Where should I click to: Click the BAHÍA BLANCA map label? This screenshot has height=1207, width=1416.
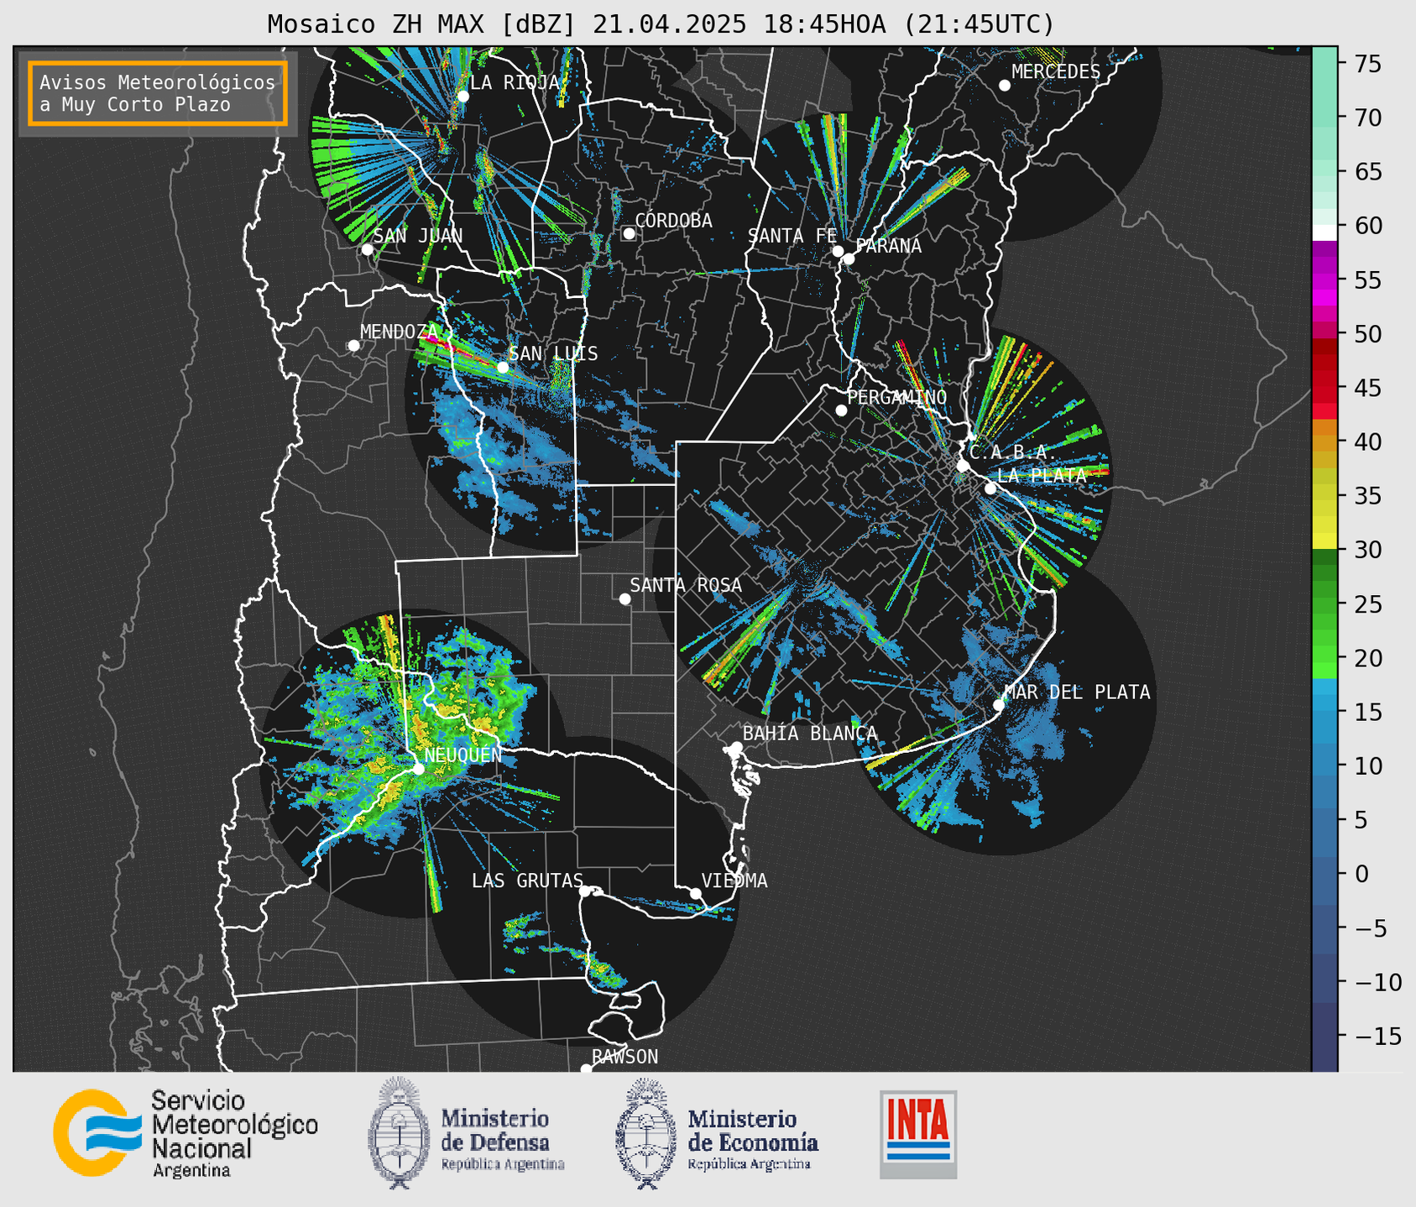[x=810, y=734]
